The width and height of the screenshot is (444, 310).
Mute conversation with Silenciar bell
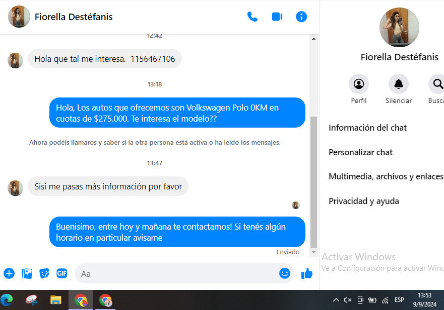(398, 84)
